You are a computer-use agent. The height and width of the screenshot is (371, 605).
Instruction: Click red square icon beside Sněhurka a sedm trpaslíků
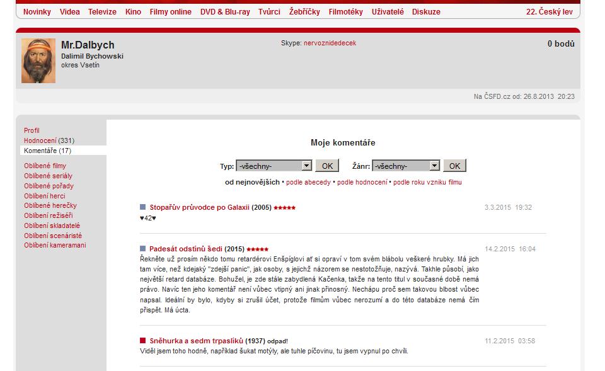(x=143, y=340)
